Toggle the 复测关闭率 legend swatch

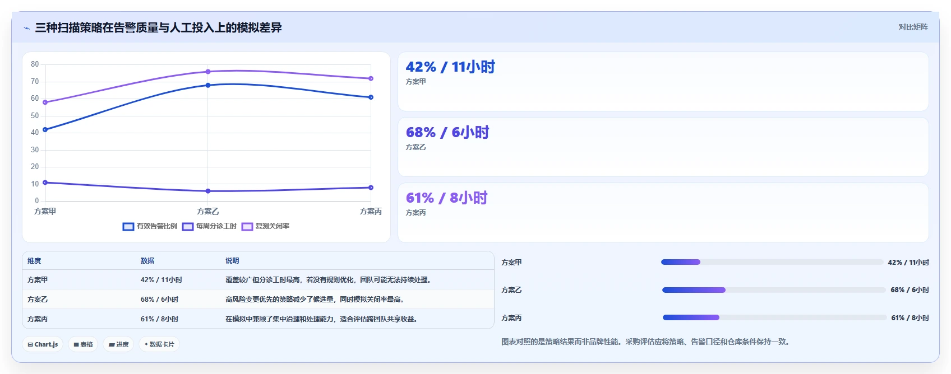[x=247, y=226]
